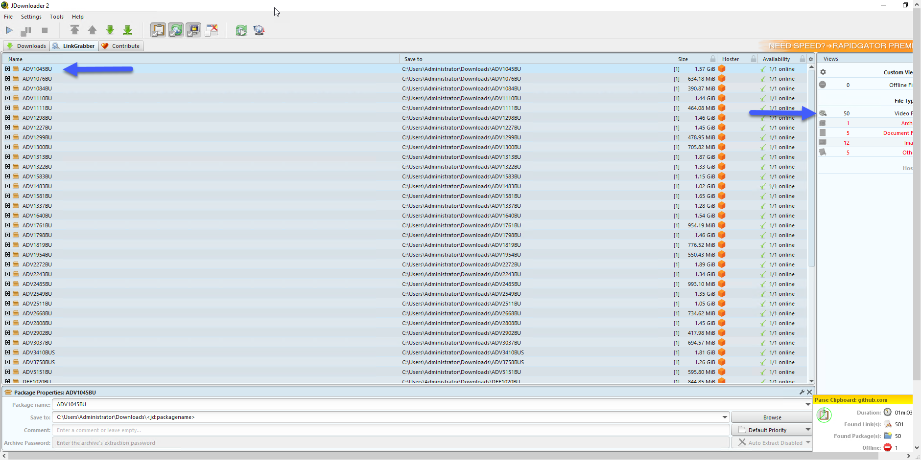Switch to the LinkGrabber tab

74,46
